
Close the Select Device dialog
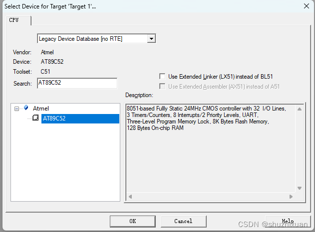(307, 6)
